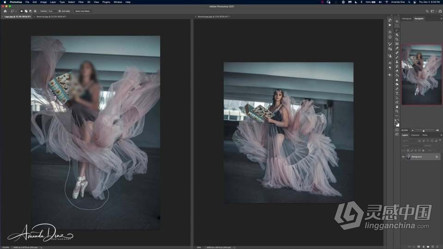
Task: Select the Brush tool
Action: click(x=397, y=57)
